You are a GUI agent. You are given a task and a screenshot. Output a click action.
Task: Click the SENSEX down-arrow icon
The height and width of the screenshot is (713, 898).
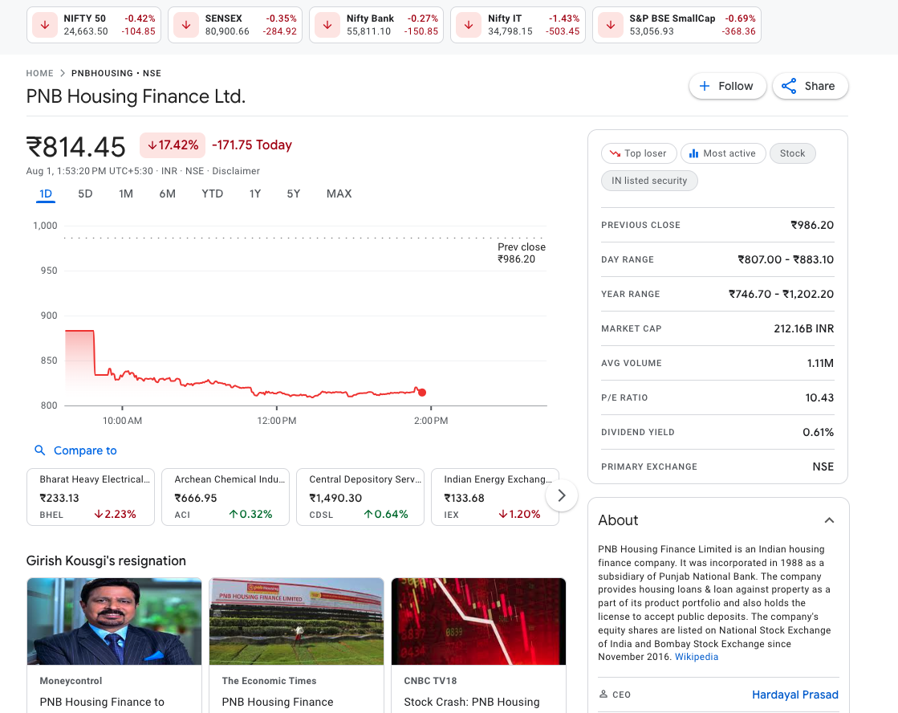[x=186, y=25]
